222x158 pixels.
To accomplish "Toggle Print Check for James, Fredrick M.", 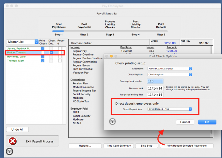I will (x=43, y=48).
